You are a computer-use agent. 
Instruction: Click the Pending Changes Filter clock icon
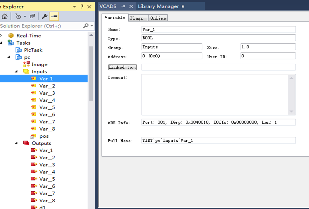coord(18,16)
